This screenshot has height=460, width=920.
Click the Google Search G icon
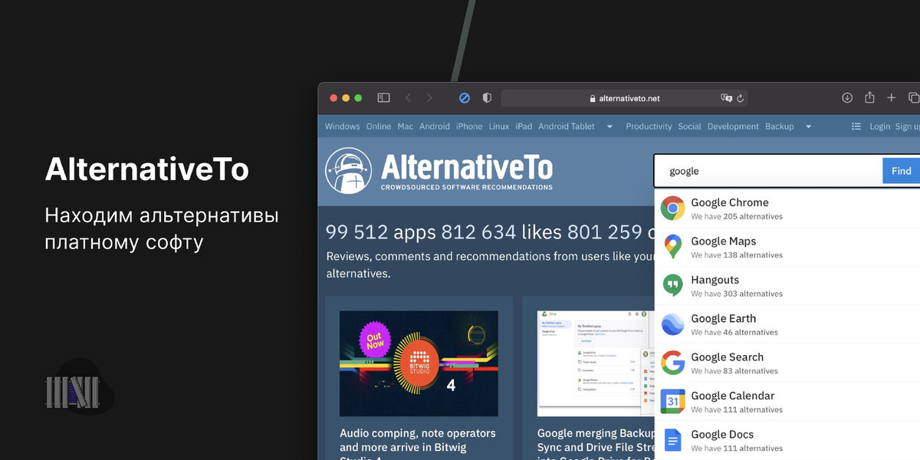coord(672,363)
